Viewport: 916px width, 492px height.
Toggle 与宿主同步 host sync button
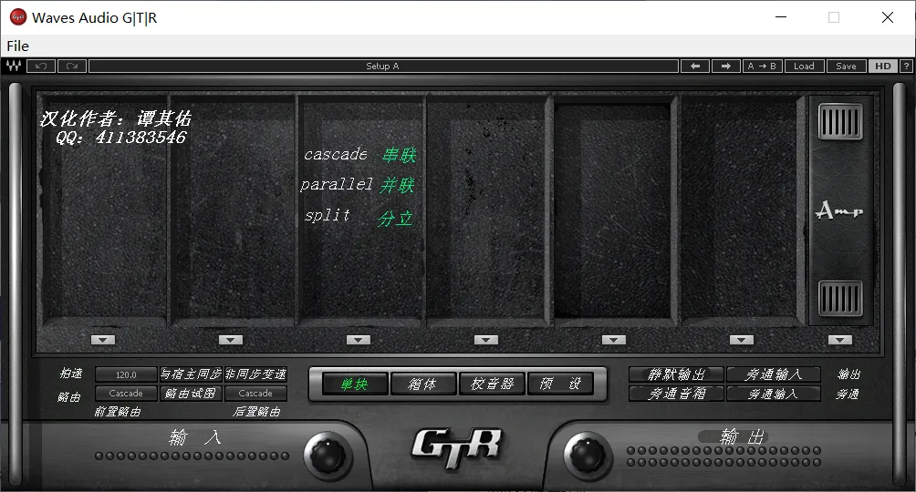191,374
